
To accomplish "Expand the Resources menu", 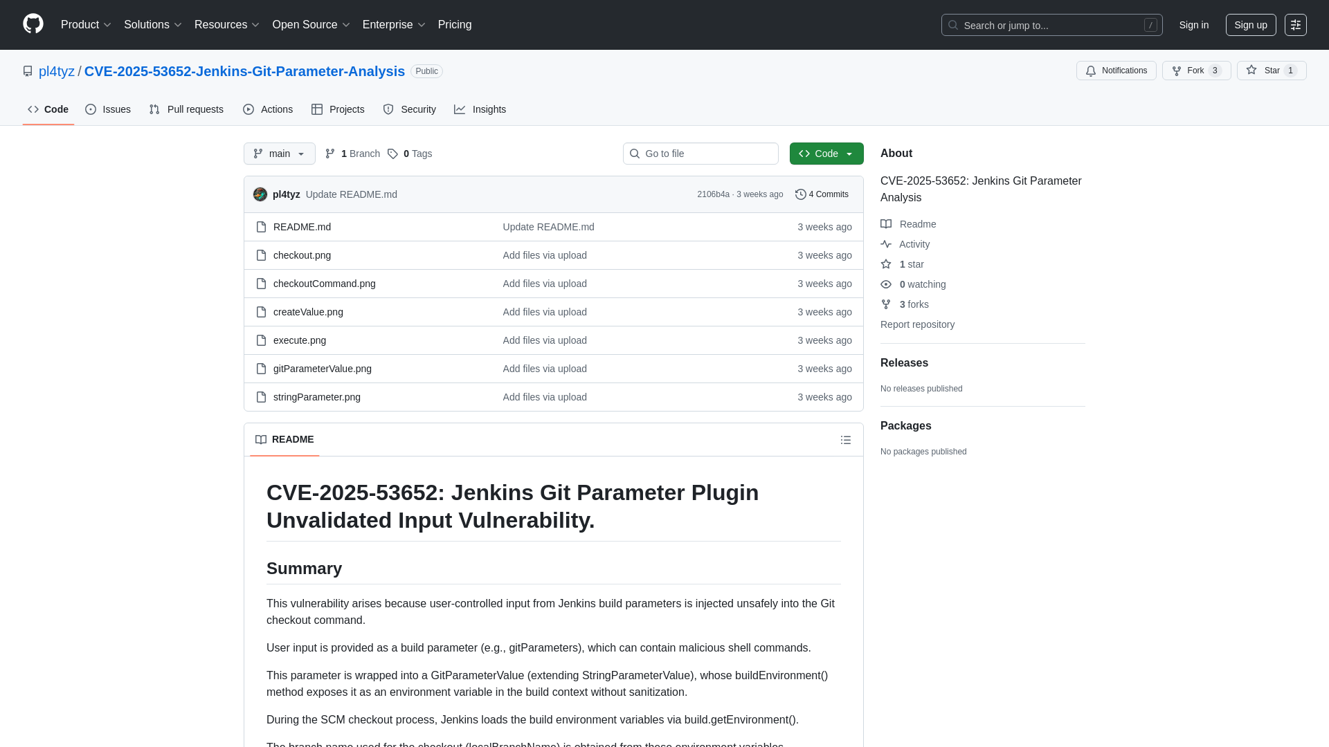I will click(x=227, y=25).
